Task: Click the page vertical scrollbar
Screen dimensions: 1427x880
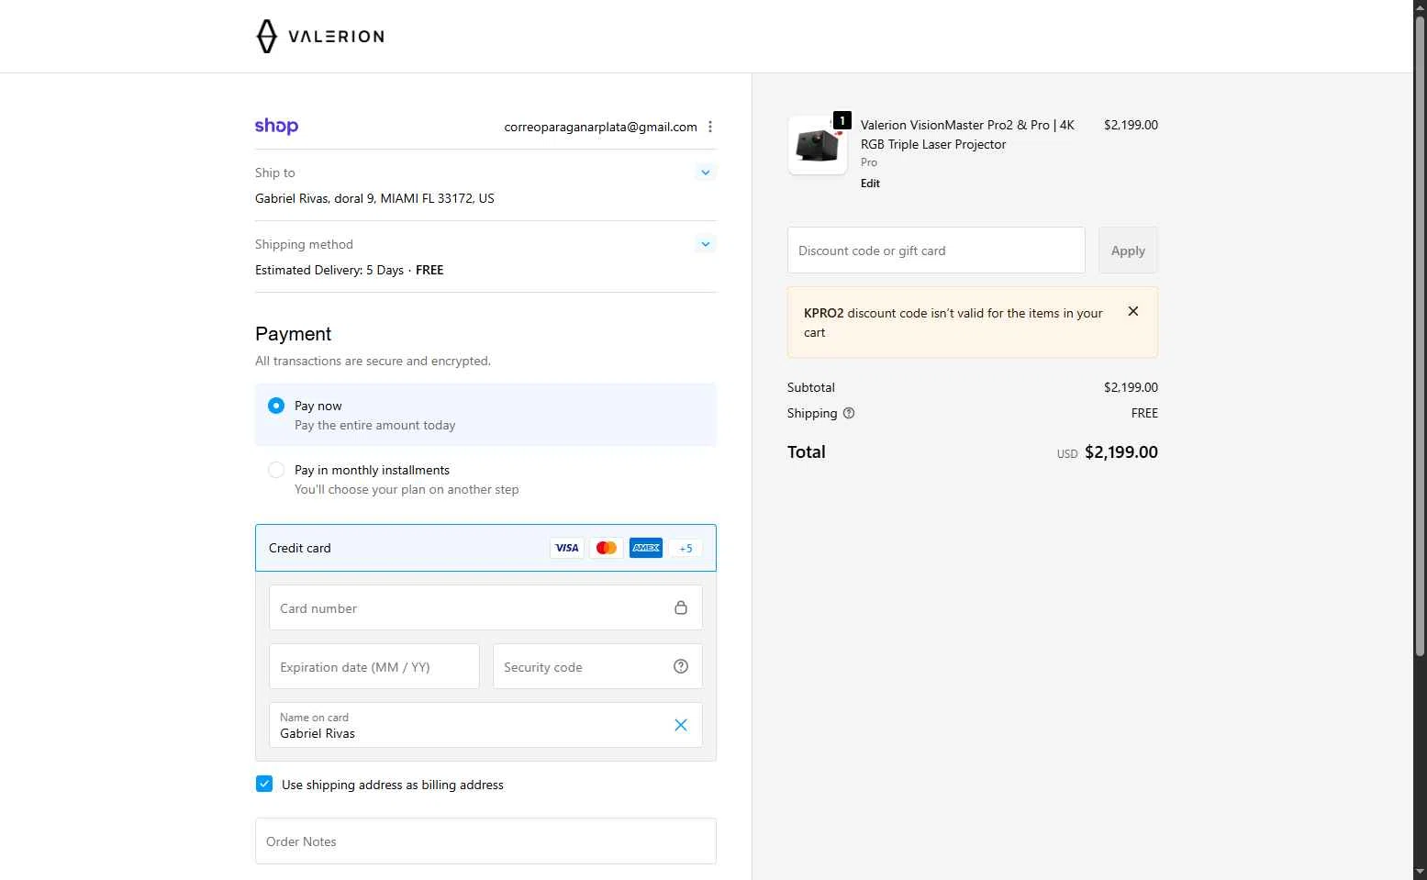Action: [1420, 336]
